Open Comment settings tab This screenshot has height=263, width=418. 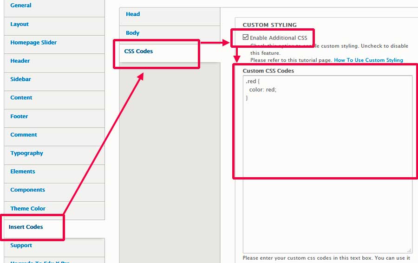24,135
